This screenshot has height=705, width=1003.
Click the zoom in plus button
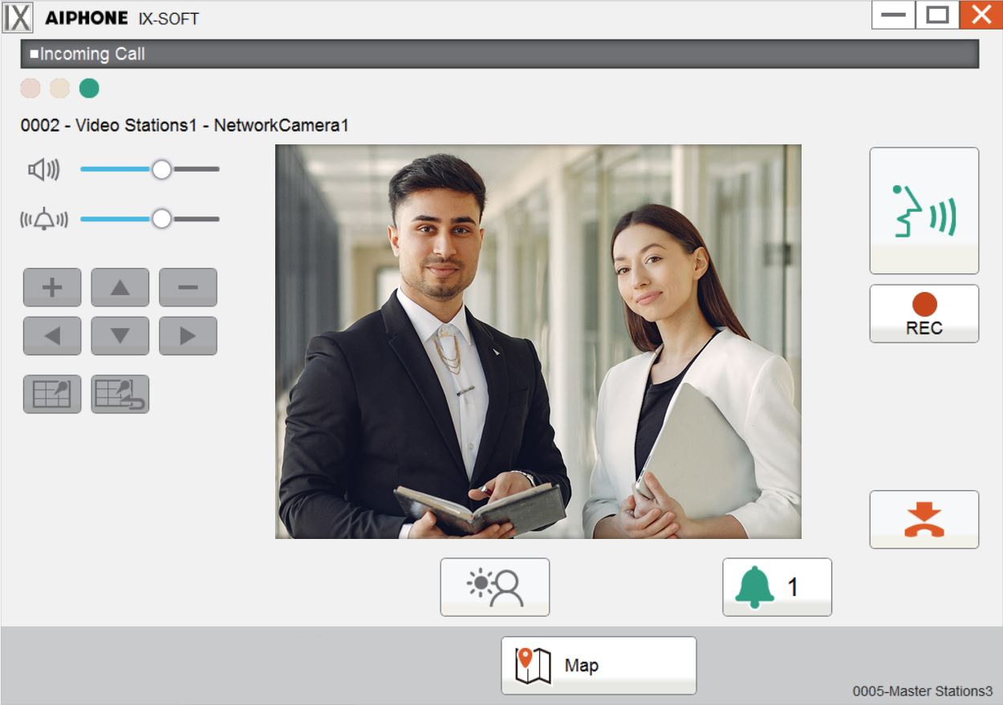click(52, 287)
